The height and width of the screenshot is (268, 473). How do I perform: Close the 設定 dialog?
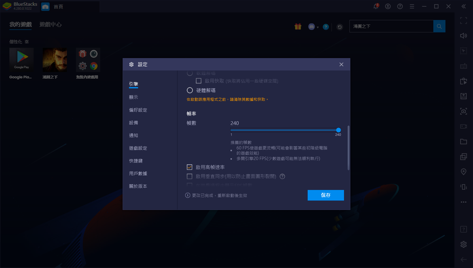coord(341,64)
